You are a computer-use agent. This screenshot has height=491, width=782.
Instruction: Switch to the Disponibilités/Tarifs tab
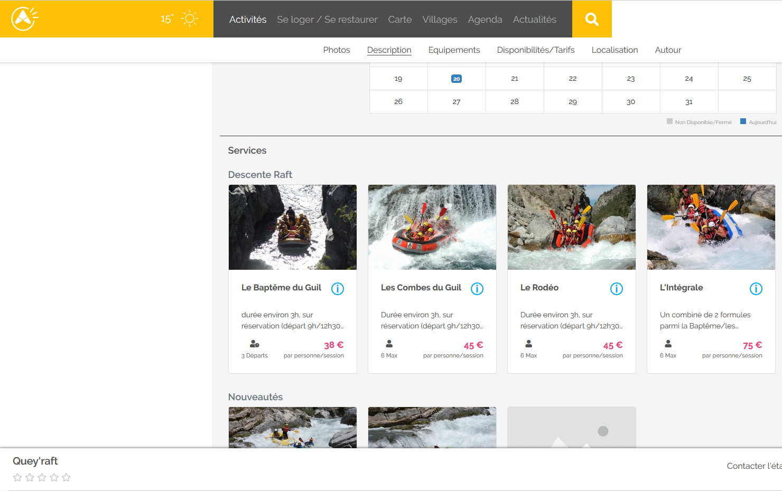pos(536,50)
